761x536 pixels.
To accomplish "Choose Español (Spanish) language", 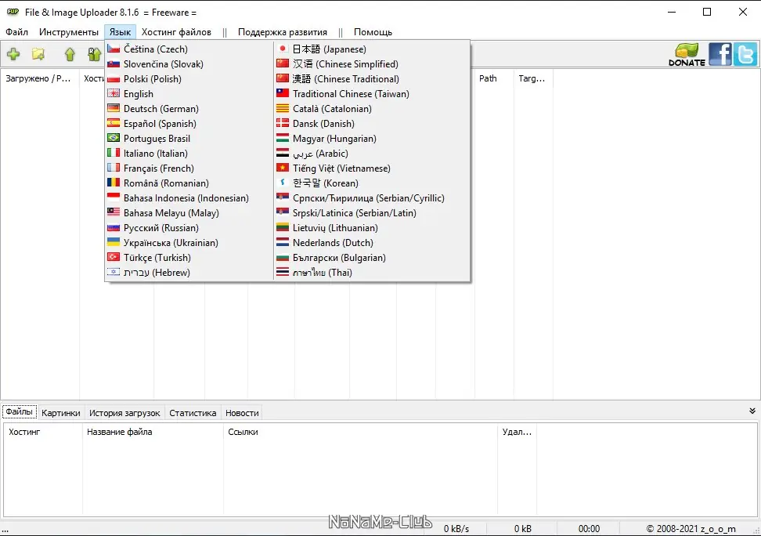I will 189,124.
